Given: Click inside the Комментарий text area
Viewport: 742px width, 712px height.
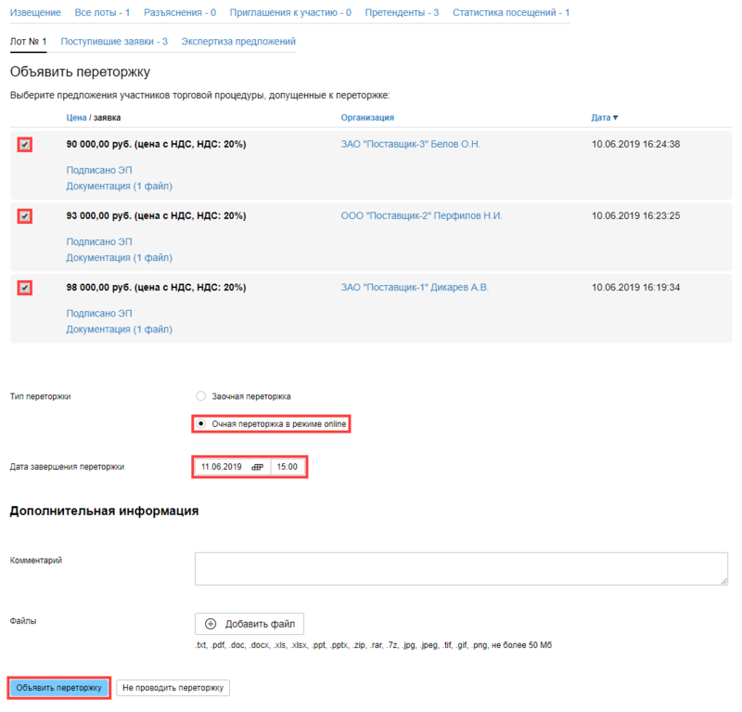Looking at the screenshot, I should (x=461, y=568).
